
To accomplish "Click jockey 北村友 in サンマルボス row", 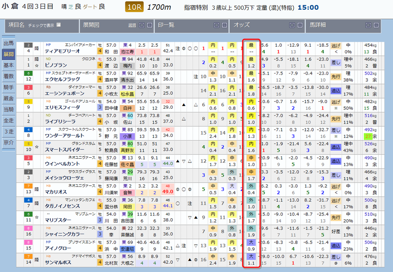I will pos(111,263).
